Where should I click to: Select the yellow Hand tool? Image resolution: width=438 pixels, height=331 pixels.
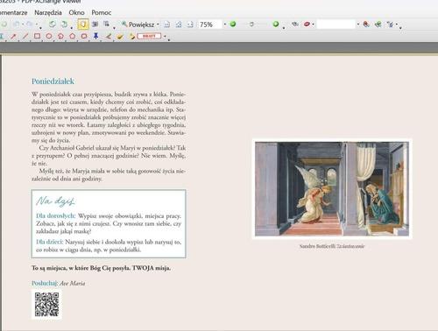pyautogui.click(x=83, y=25)
